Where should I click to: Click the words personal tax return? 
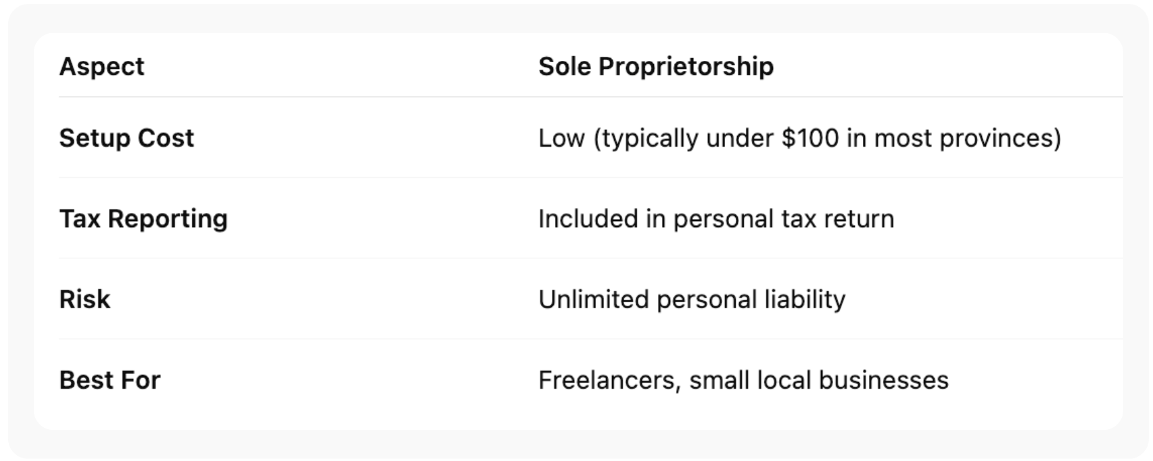tap(783, 218)
